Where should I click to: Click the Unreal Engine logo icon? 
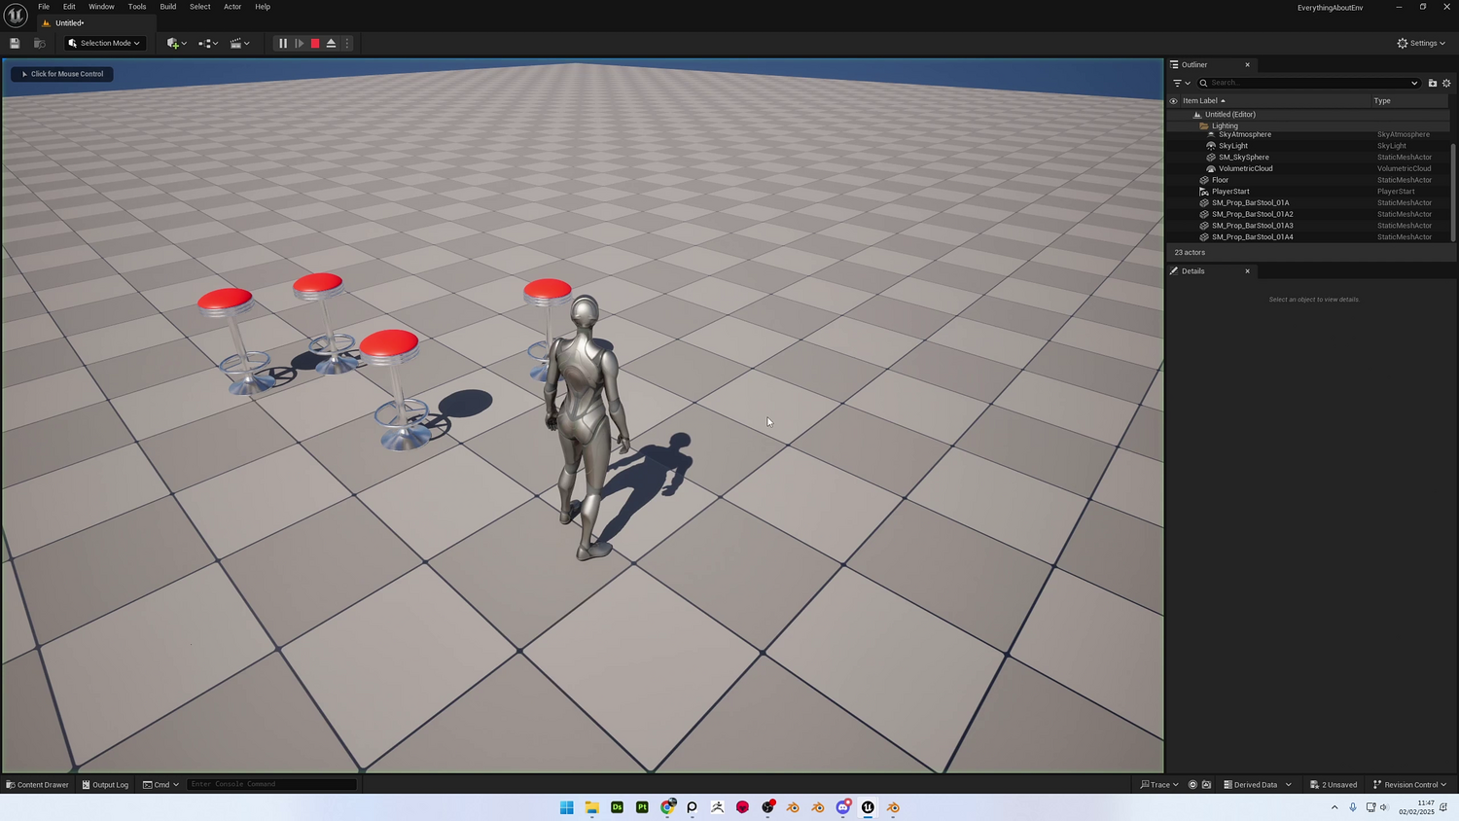pos(16,15)
